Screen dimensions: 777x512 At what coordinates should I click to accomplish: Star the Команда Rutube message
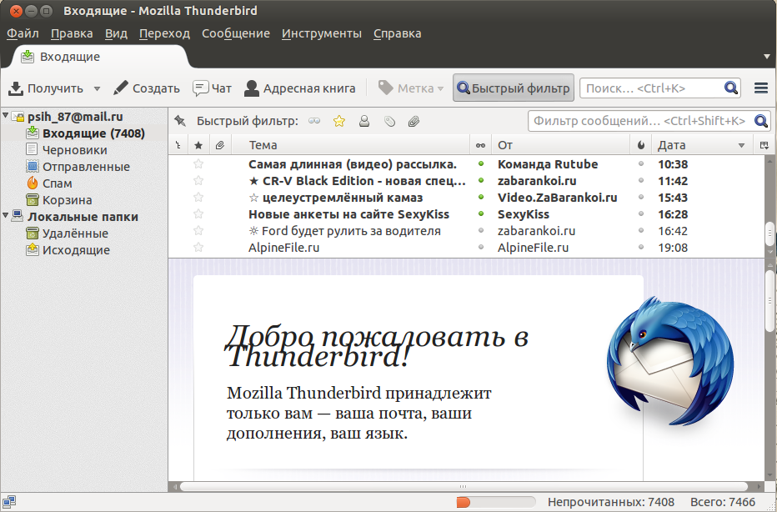(x=198, y=164)
